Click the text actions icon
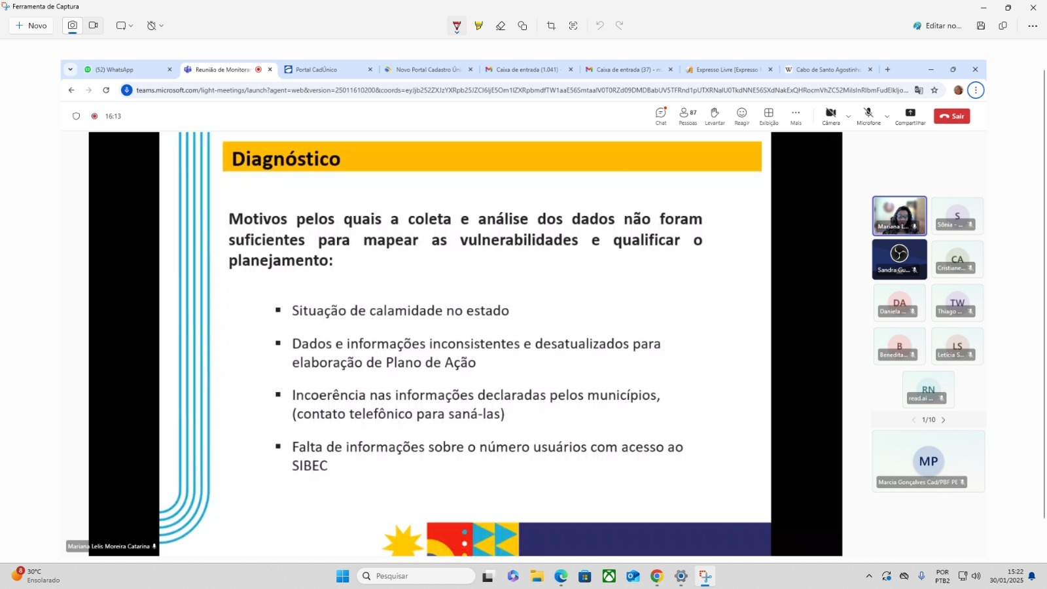The height and width of the screenshot is (589, 1047). pyautogui.click(x=573, y=26)
